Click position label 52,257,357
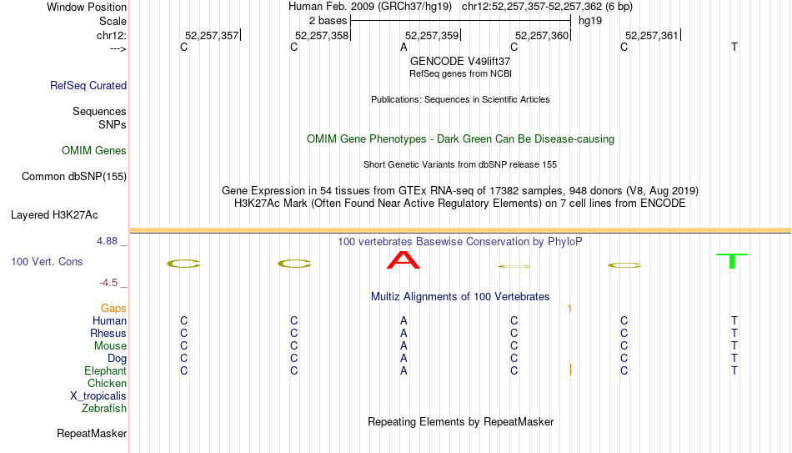792x453 pixels. (212, 35)
